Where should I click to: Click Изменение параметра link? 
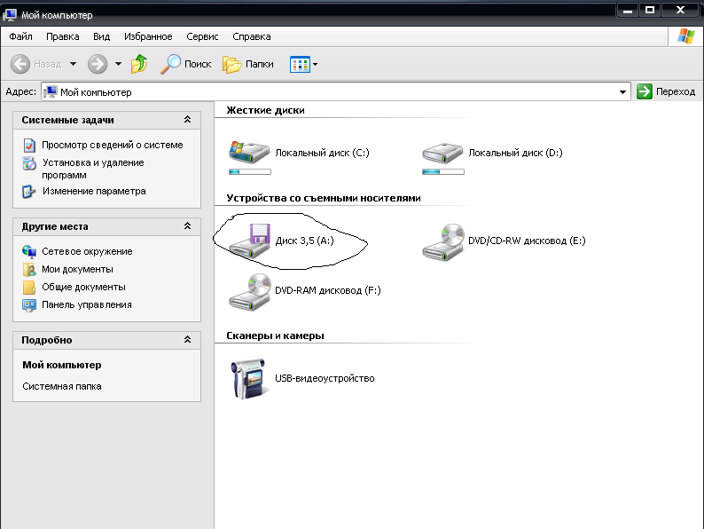(94, 192)
